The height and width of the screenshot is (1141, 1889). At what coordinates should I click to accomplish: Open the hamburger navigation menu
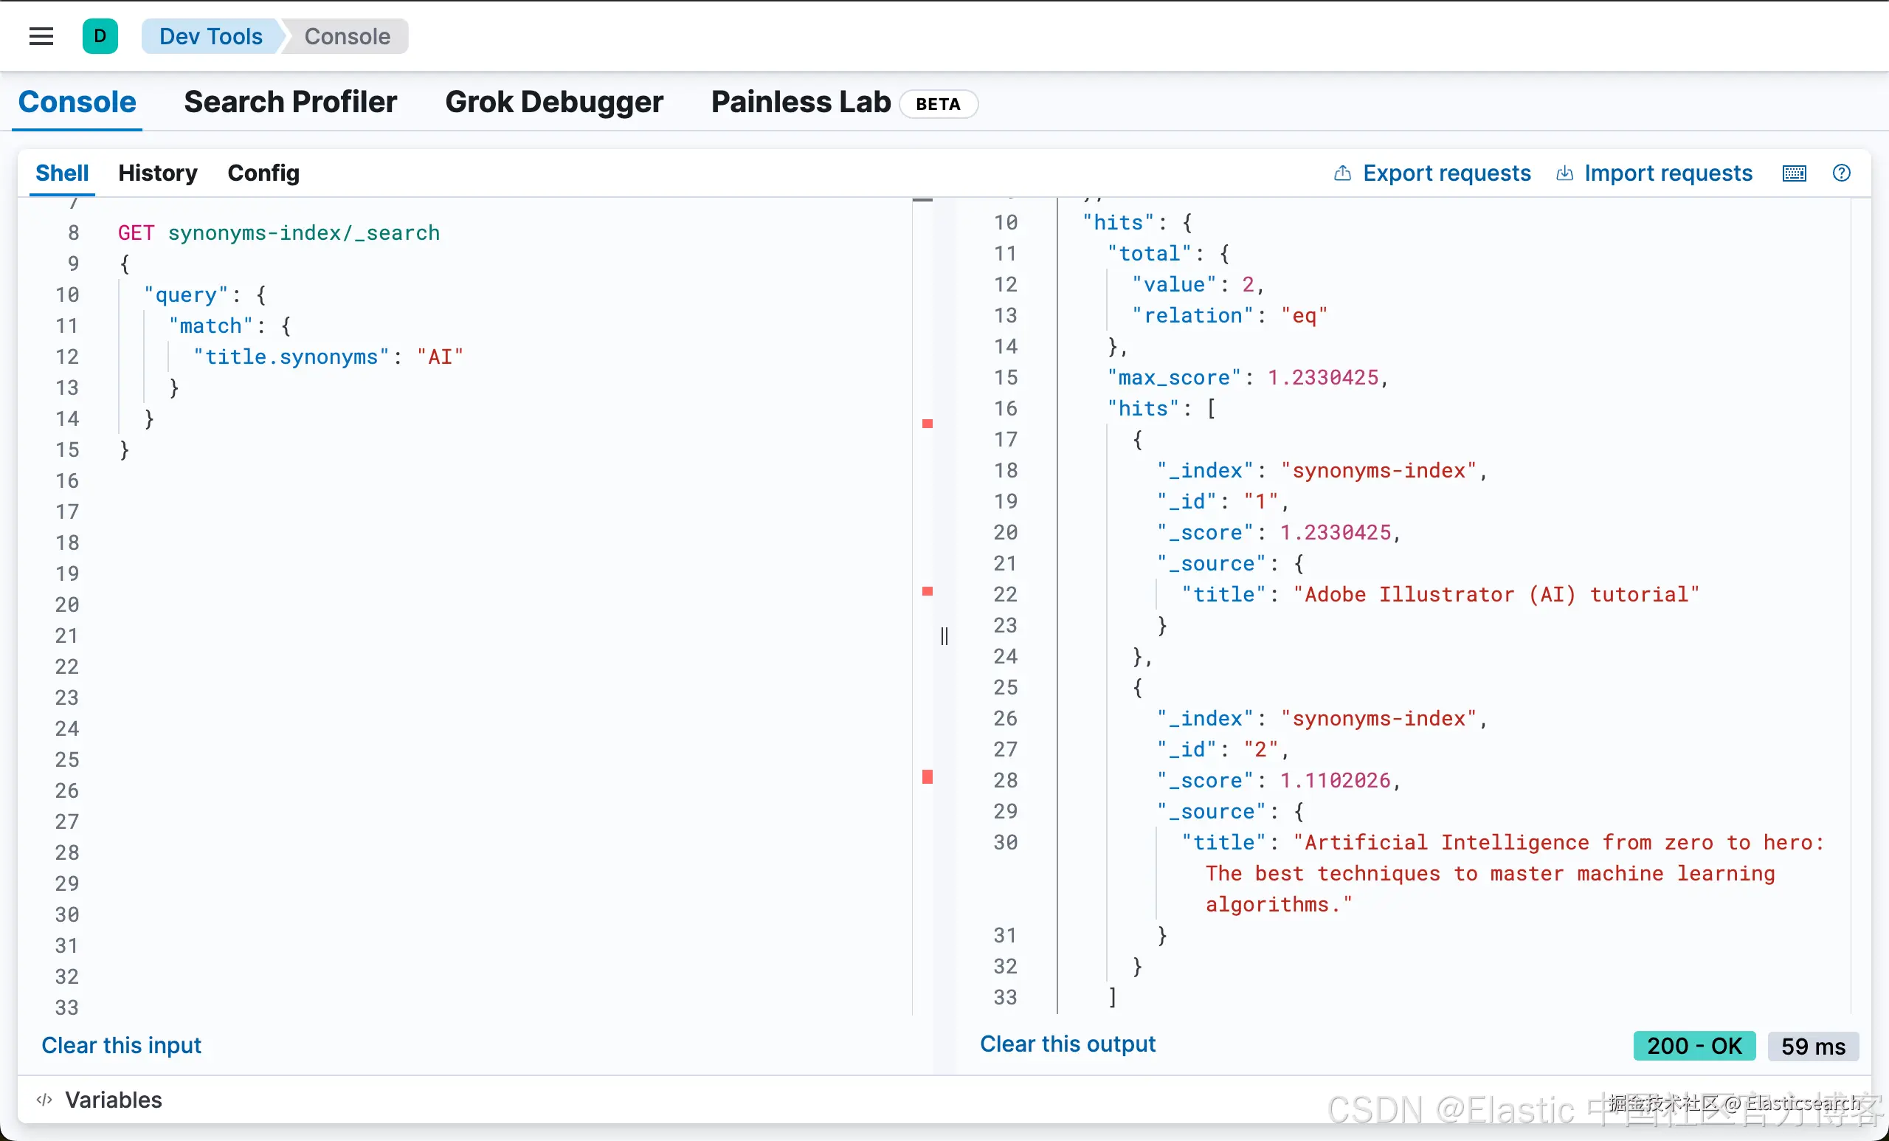[x=41, y=36]
